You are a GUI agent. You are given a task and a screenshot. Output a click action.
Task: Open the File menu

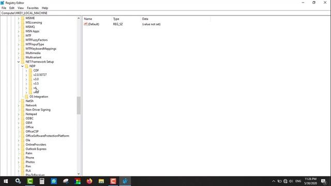point(4,8)
